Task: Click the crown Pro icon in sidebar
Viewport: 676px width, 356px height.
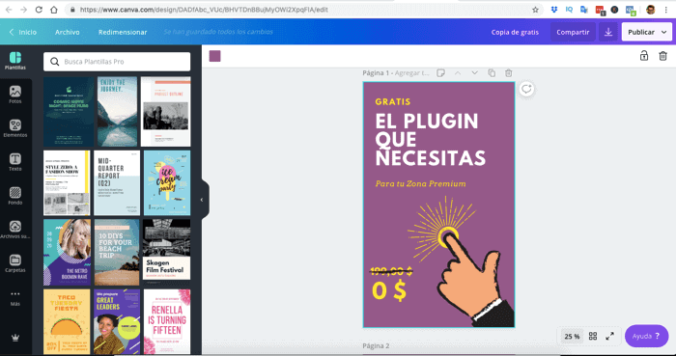Action: [15, 338]
